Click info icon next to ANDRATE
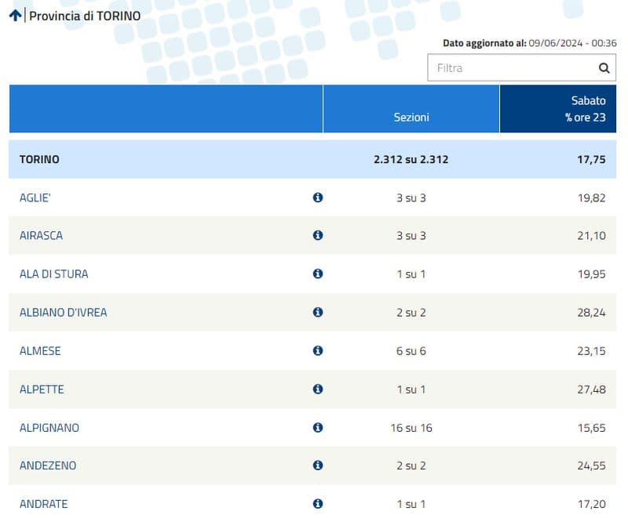 [318, 503]
